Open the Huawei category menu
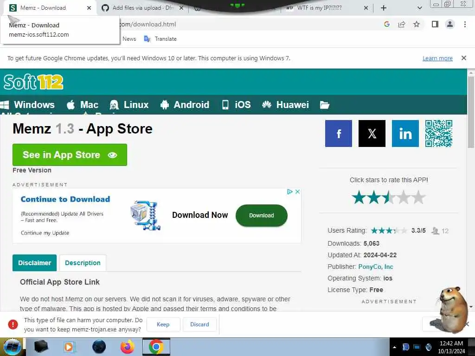The image size is (475, 356). 285,105
